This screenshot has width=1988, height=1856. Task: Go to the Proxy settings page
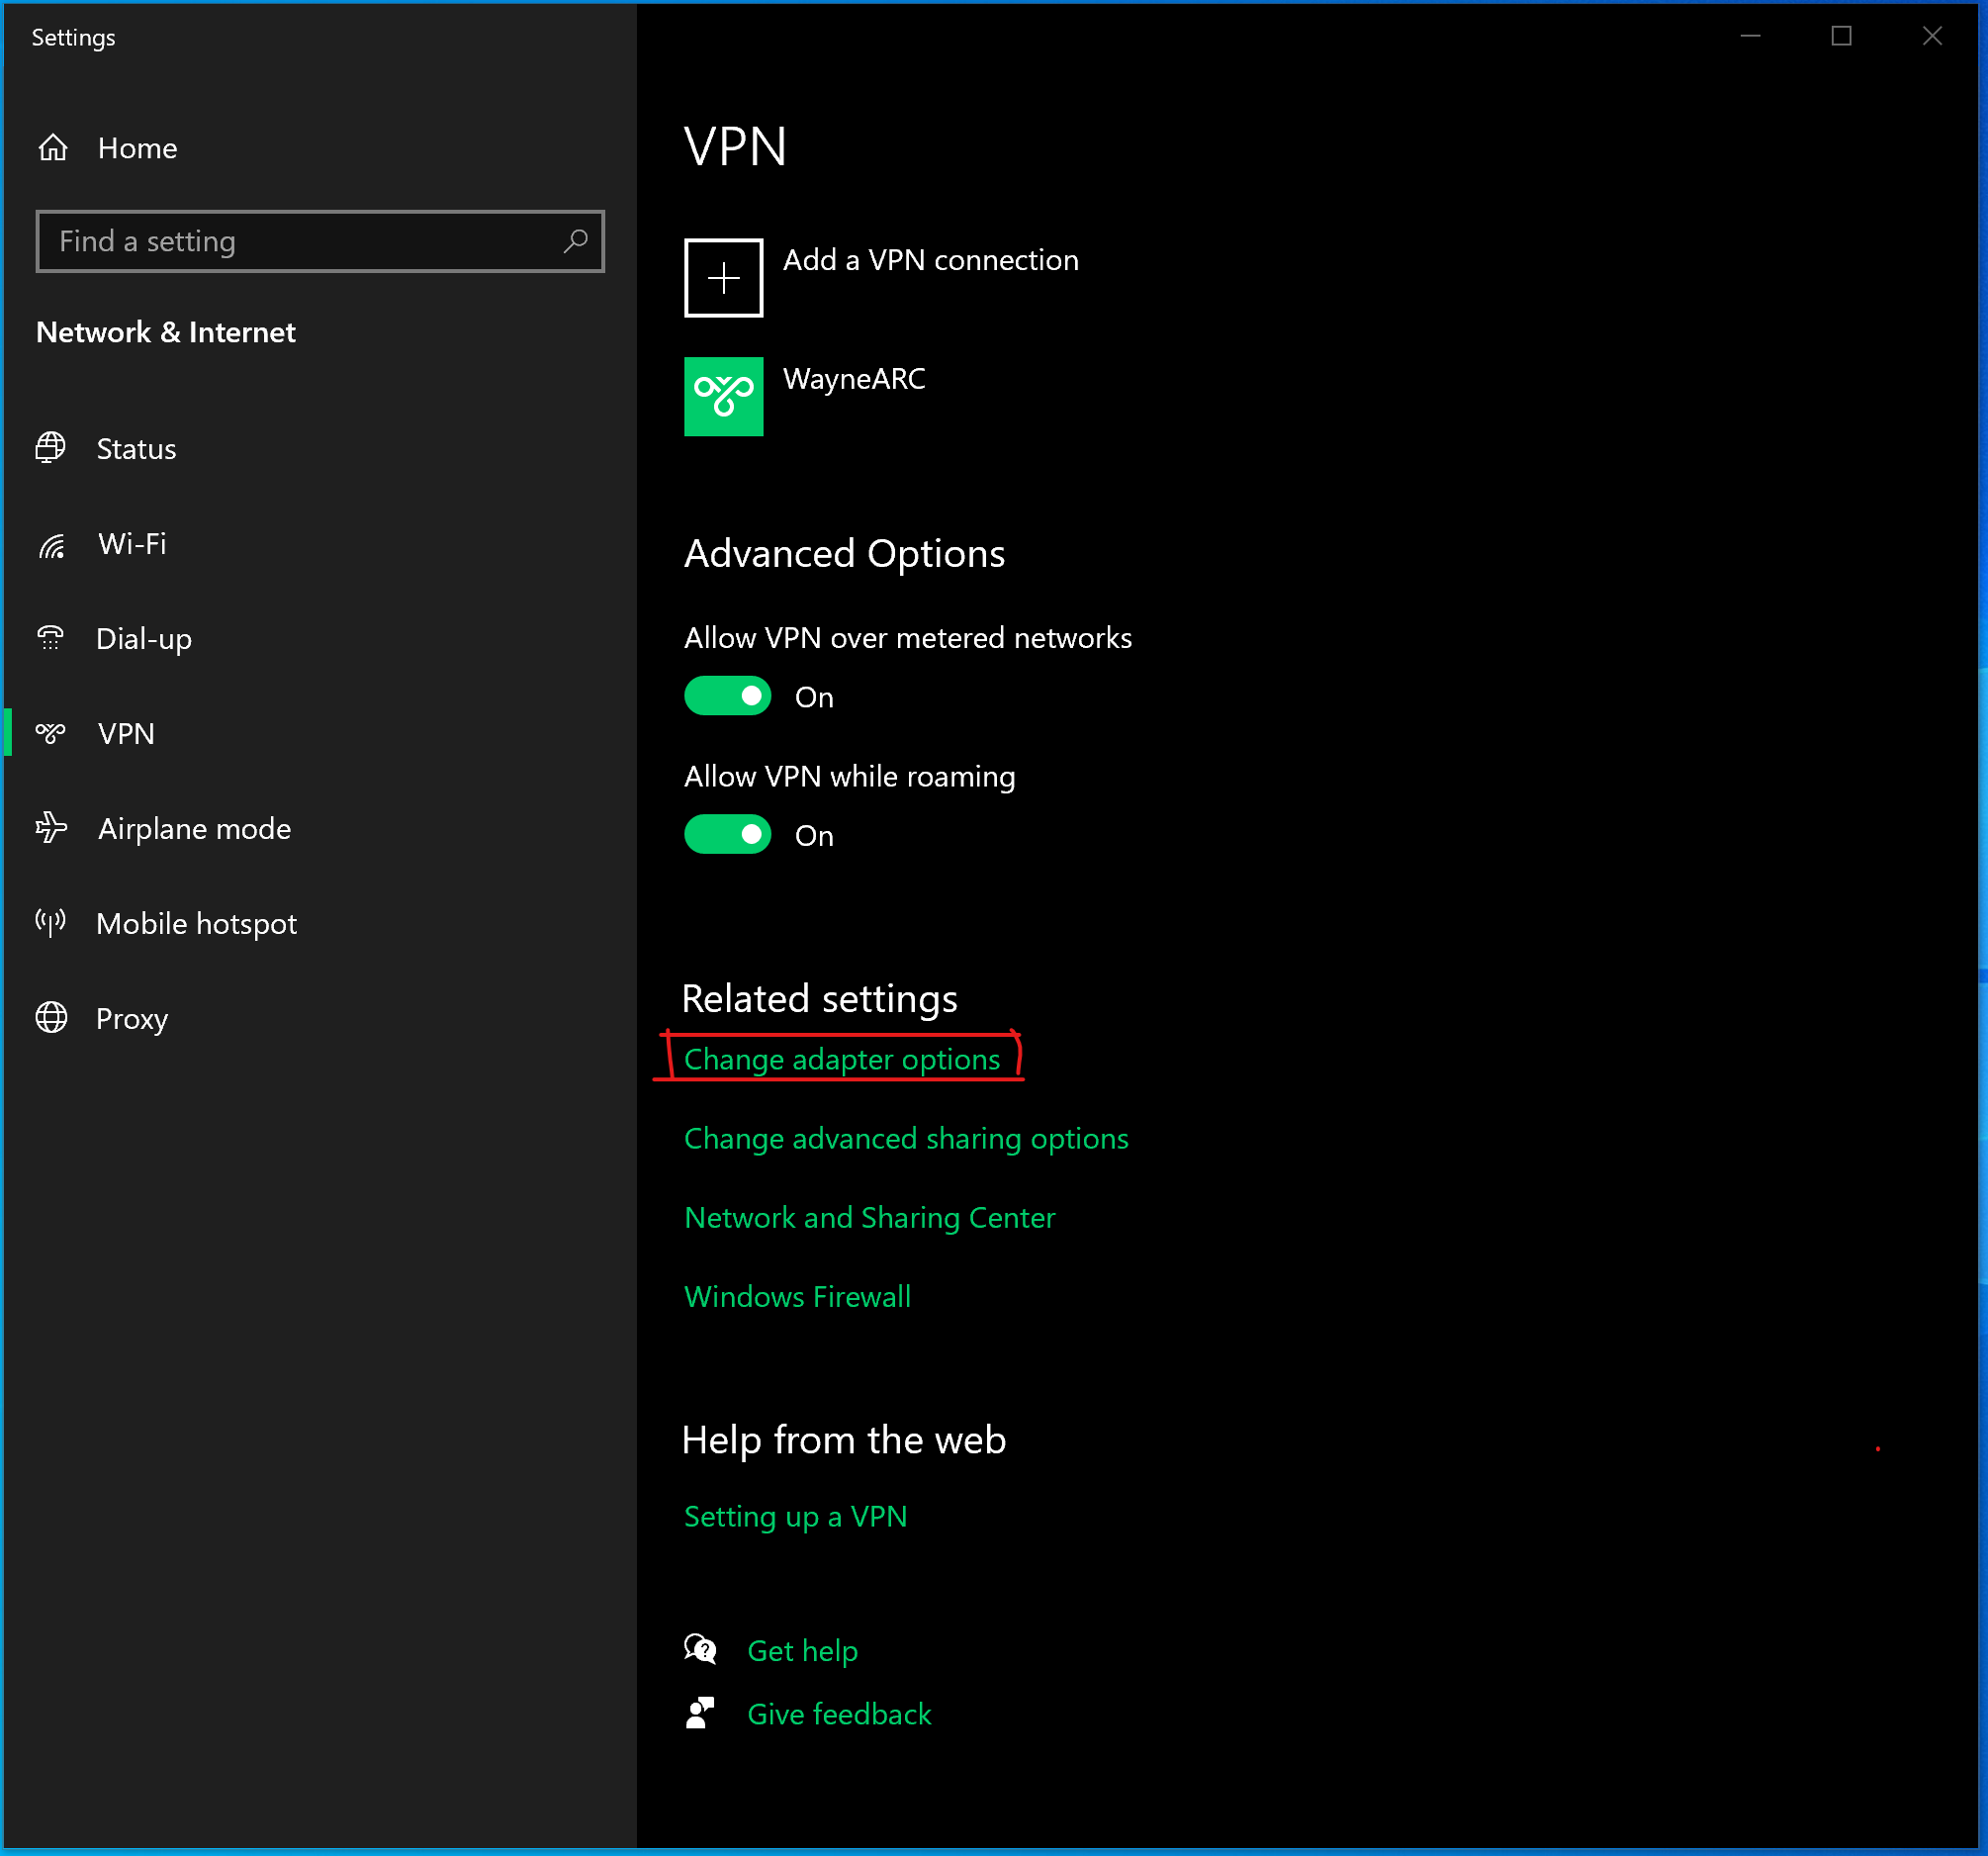pyautogui.click(x=132, y=1019)
